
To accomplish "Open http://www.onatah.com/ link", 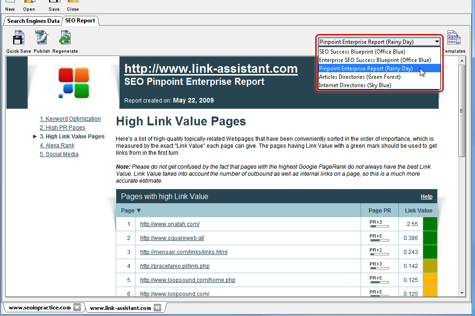I will tap(170, 224).
